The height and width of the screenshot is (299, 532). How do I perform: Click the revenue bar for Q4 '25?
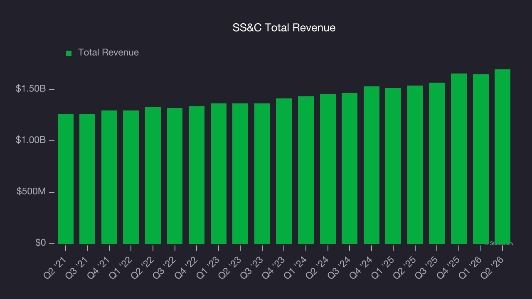(x=459, y=159)
